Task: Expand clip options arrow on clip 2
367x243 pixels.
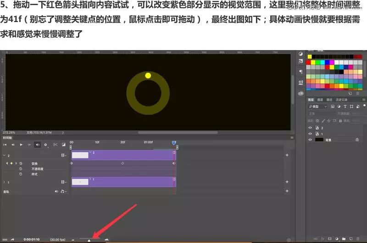Action: tap(90, 153)
